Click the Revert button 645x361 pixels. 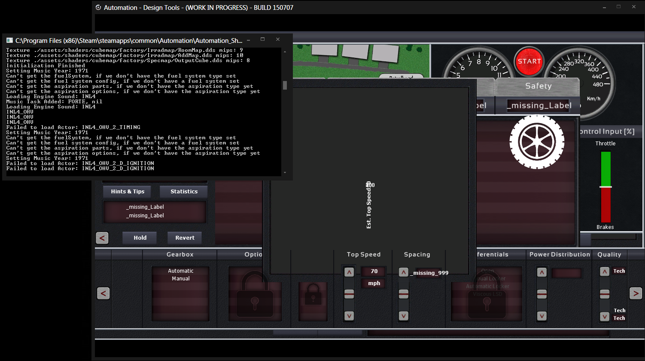[x=185, y=238]
